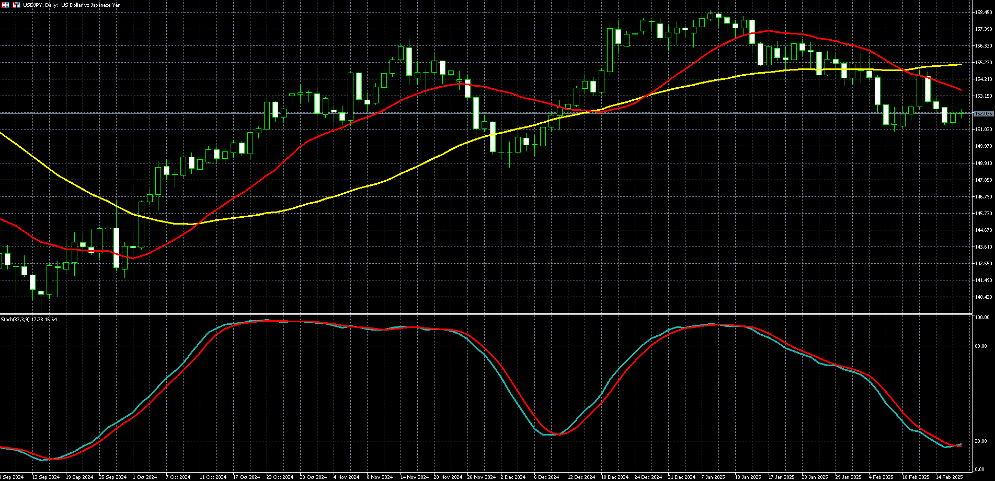Click the 8 Nov 2024 date label

380,477
